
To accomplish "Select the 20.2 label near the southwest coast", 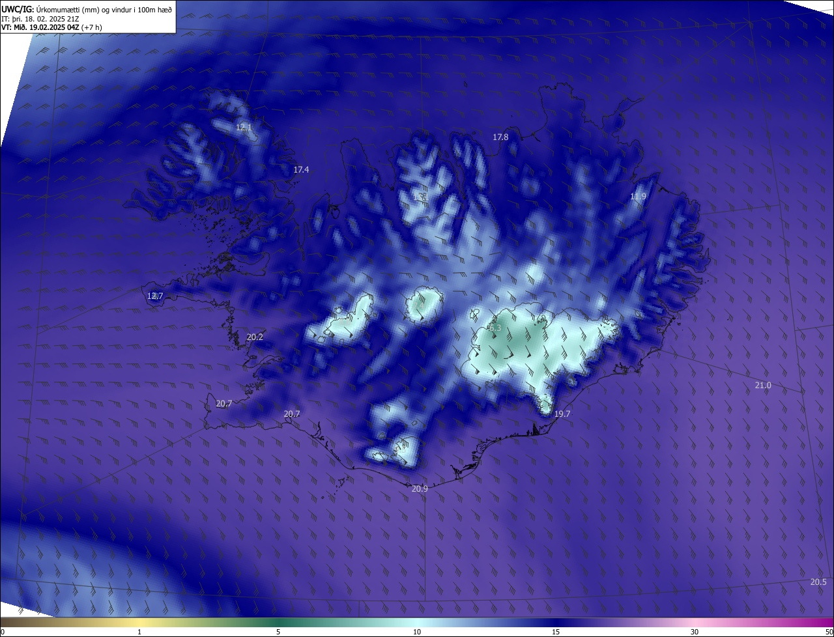I will coord(255,337).
